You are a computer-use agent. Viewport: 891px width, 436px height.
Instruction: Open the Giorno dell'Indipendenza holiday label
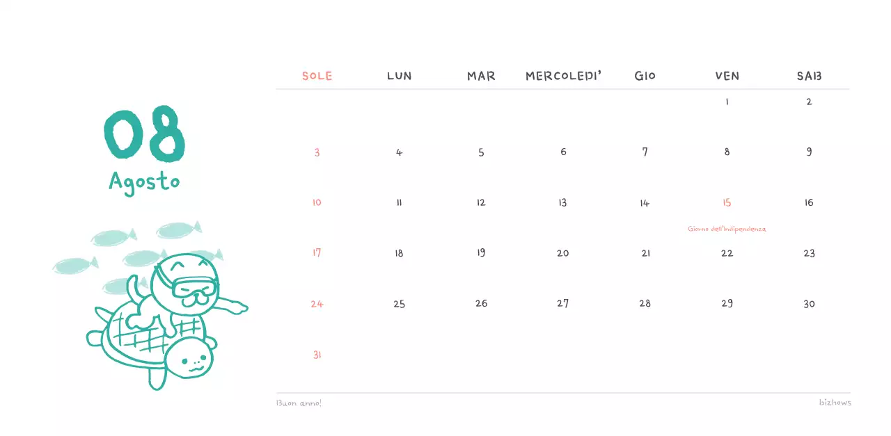[727, 229]
